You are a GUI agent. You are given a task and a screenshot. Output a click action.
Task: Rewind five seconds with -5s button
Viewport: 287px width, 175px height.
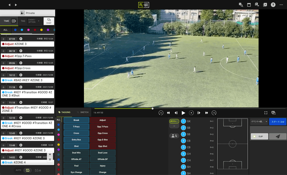161,113
